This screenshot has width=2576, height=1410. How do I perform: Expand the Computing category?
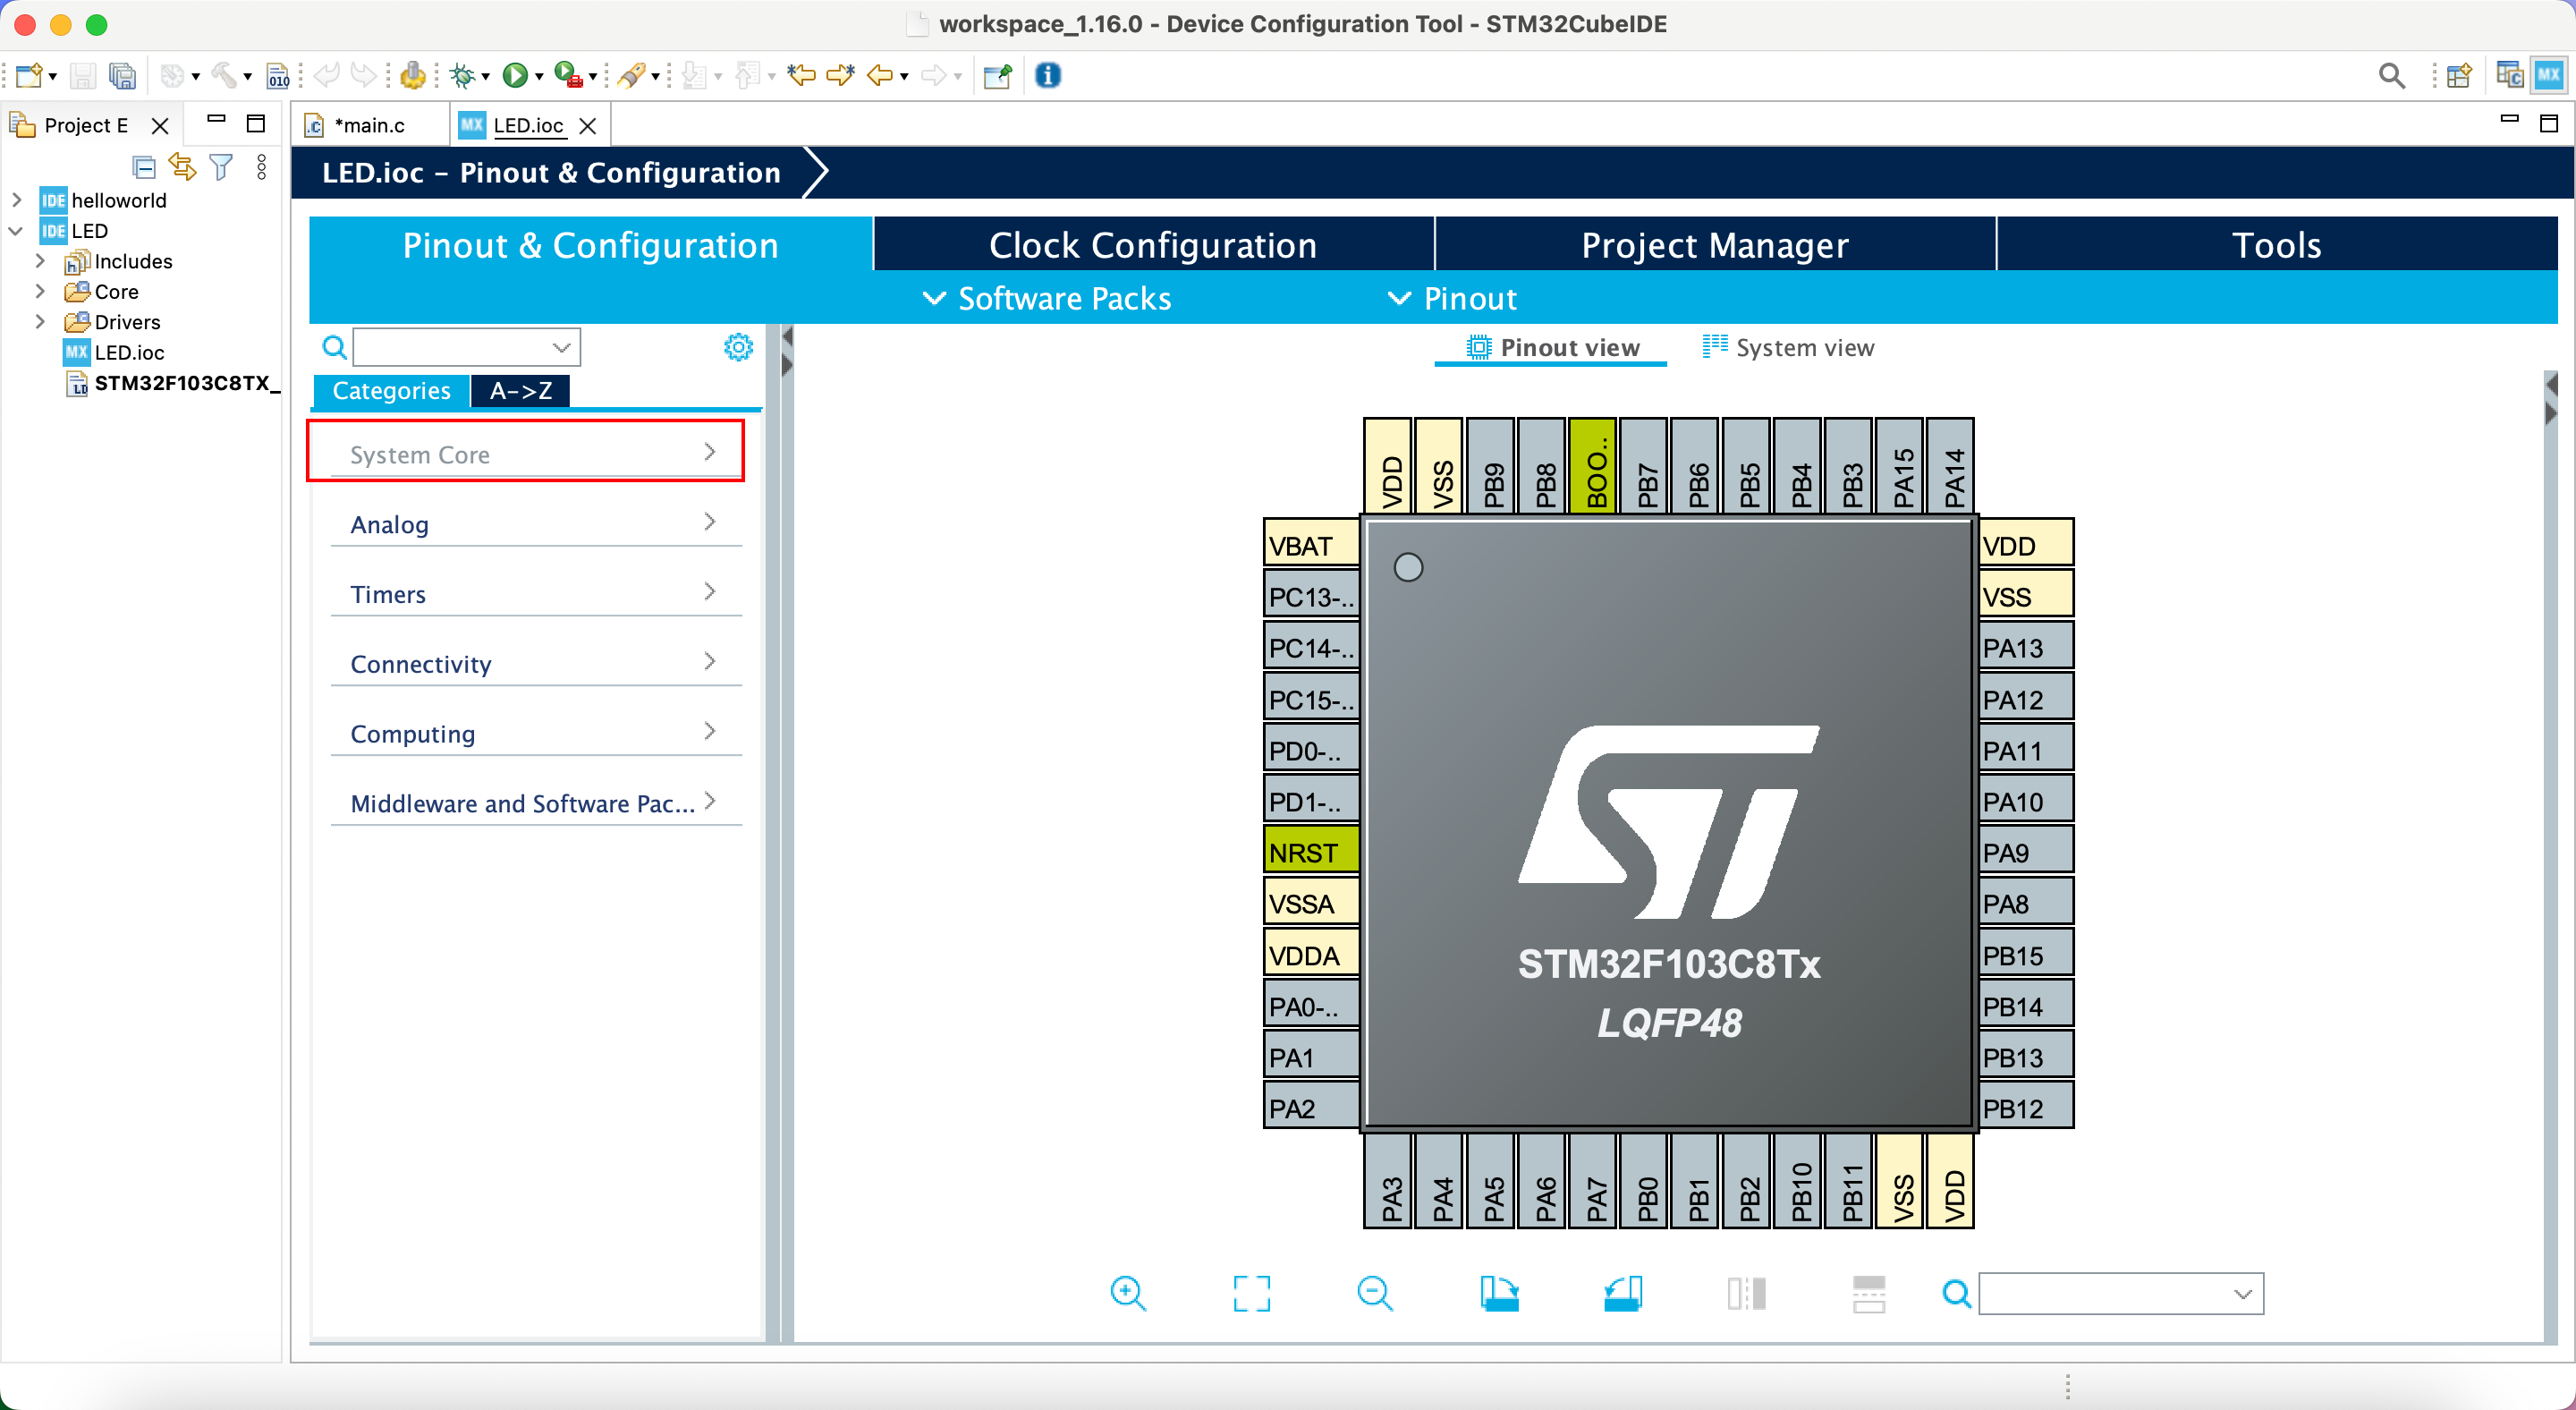[x=535, y=733]
